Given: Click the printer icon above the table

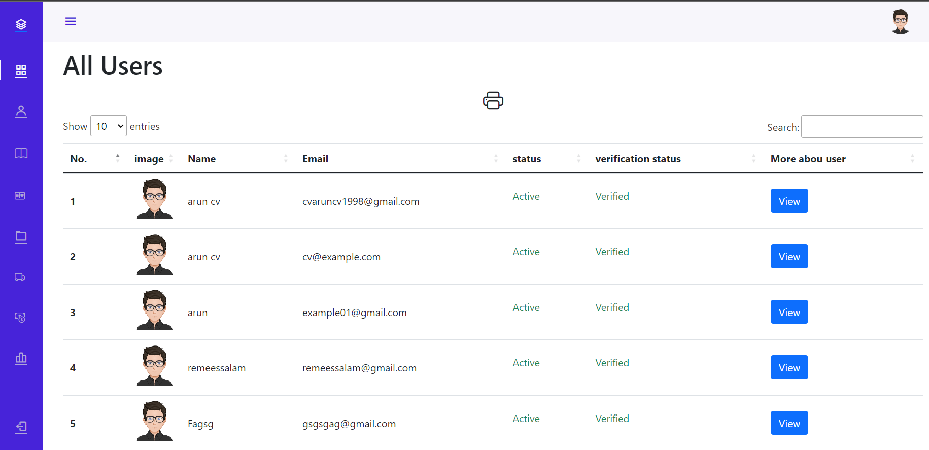Looking at the screenshot, I should [x=493, y=100].
